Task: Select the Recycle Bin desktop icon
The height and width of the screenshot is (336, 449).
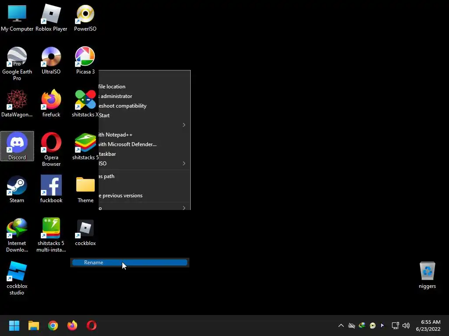Action: [x=427, y=275]
